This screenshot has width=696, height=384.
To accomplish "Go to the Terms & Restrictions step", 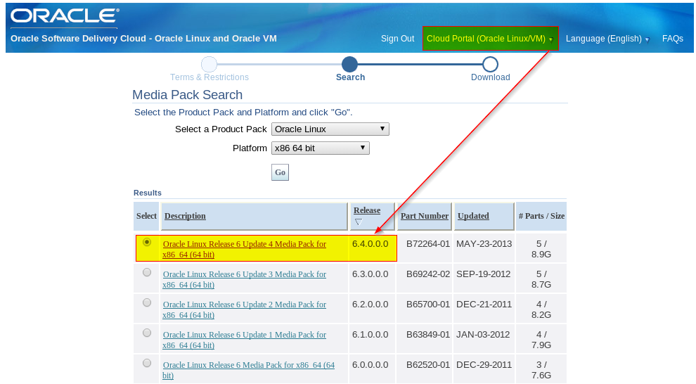I will (x=209, y=77).
